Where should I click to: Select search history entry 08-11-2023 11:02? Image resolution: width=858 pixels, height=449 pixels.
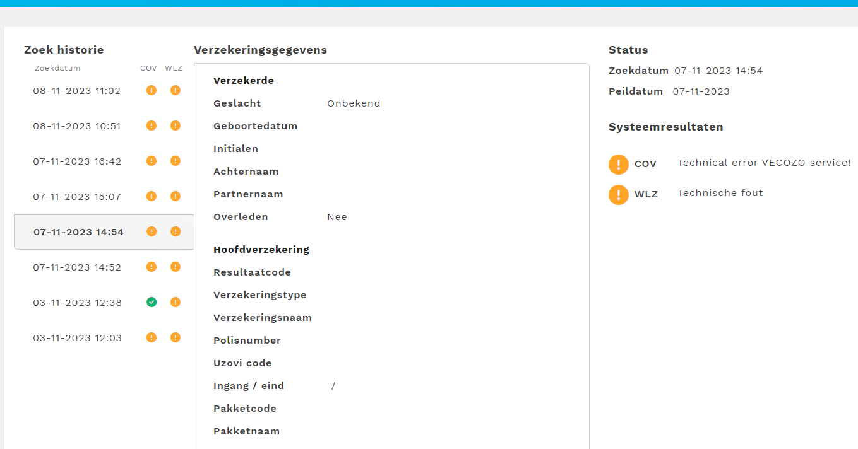[x=76, y=91]
